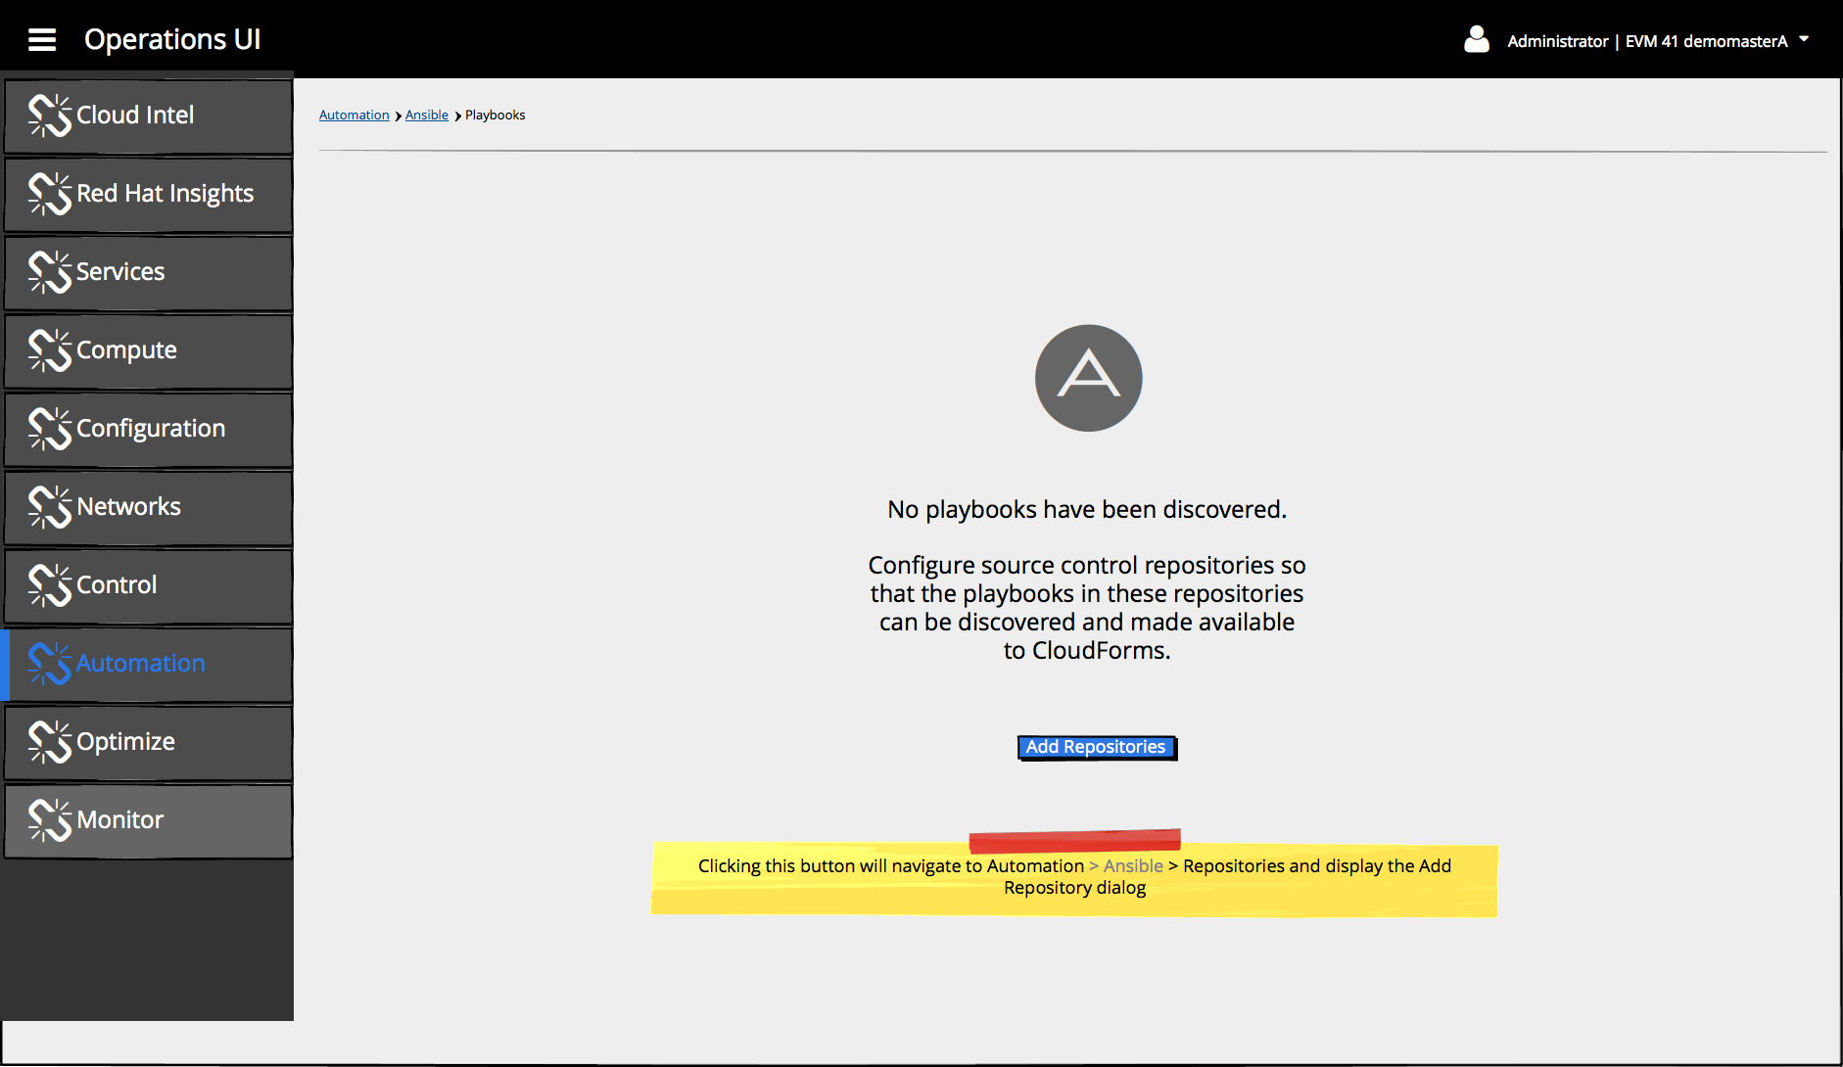The image size is (1843, 1067).
Task: Click the Automation link icon
Action: (50, 664)
